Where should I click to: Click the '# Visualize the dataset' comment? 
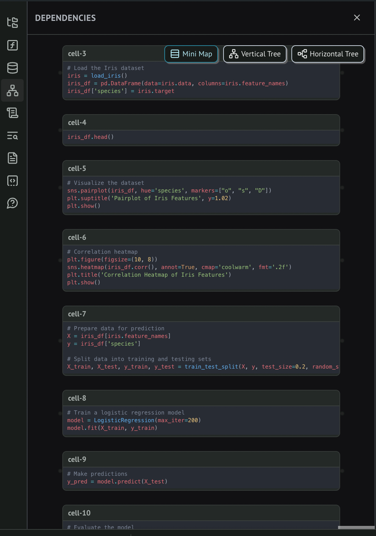click(x=105, y=183)
